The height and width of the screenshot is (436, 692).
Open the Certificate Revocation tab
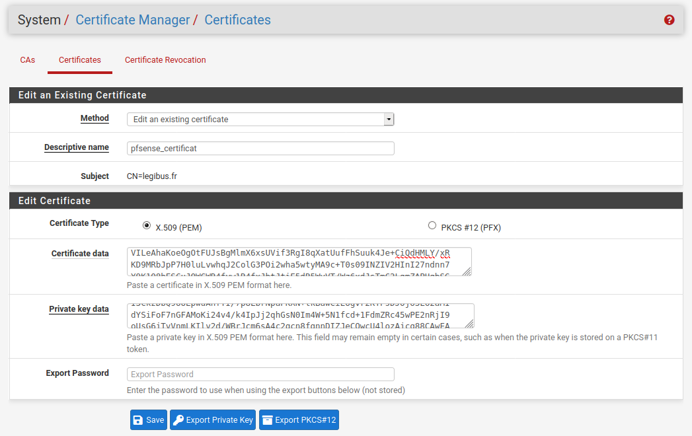(165, 60)
